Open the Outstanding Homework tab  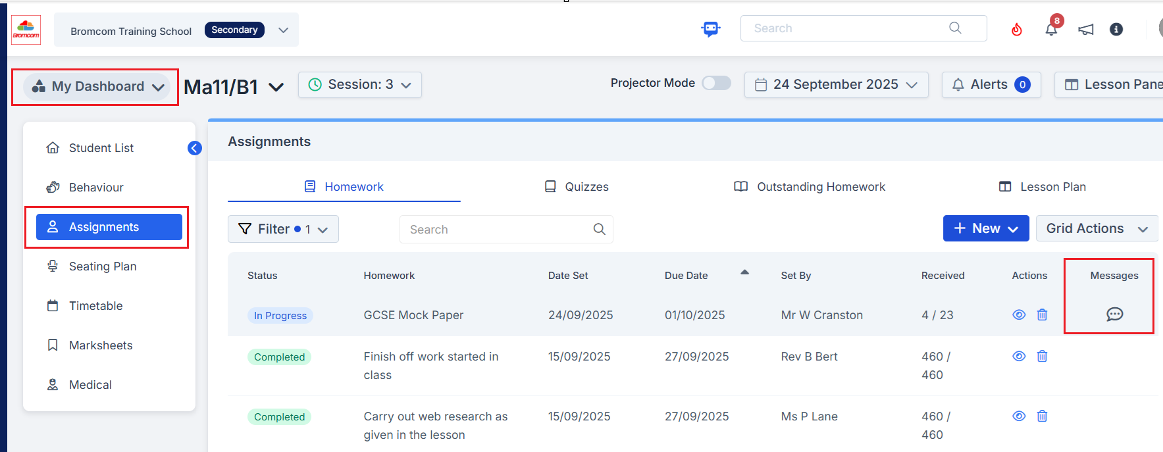pos(810,187)
